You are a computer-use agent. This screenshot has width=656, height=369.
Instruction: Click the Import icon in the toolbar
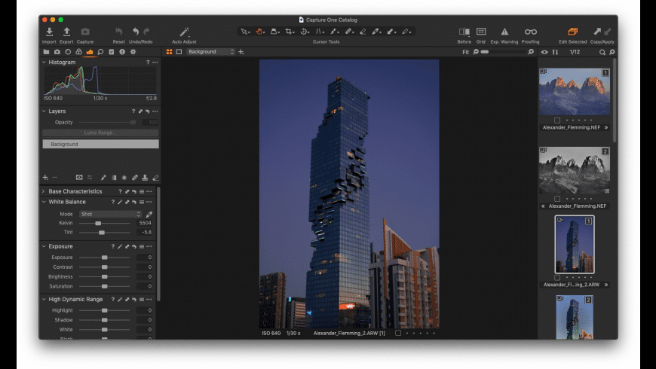(x=49, y=32)
